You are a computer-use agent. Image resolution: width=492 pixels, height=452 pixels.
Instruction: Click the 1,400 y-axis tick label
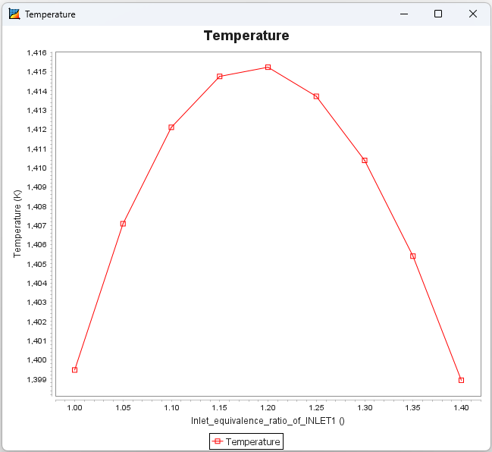pyautogui.click(x=36, y=360)
